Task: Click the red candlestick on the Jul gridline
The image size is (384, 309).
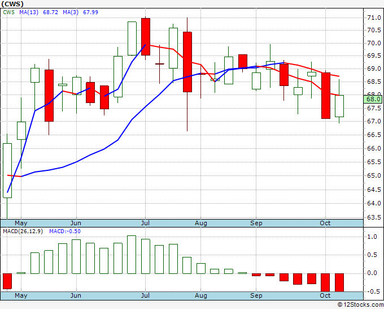Action: click(146, 37)
